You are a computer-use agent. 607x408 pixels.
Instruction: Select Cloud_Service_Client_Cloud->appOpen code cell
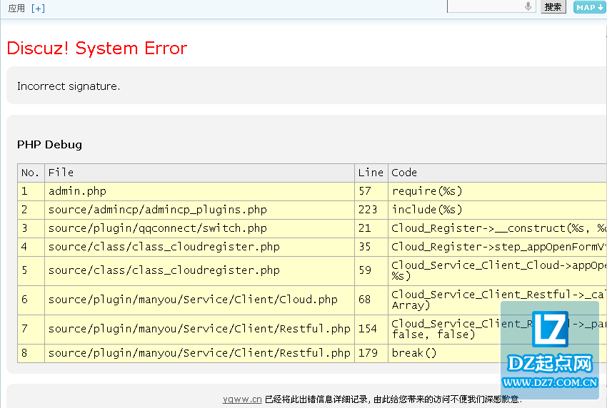(498, 271)
